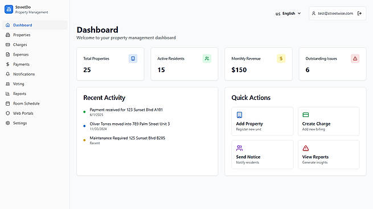Select Web Portals in sidebar

click(35, 113)
